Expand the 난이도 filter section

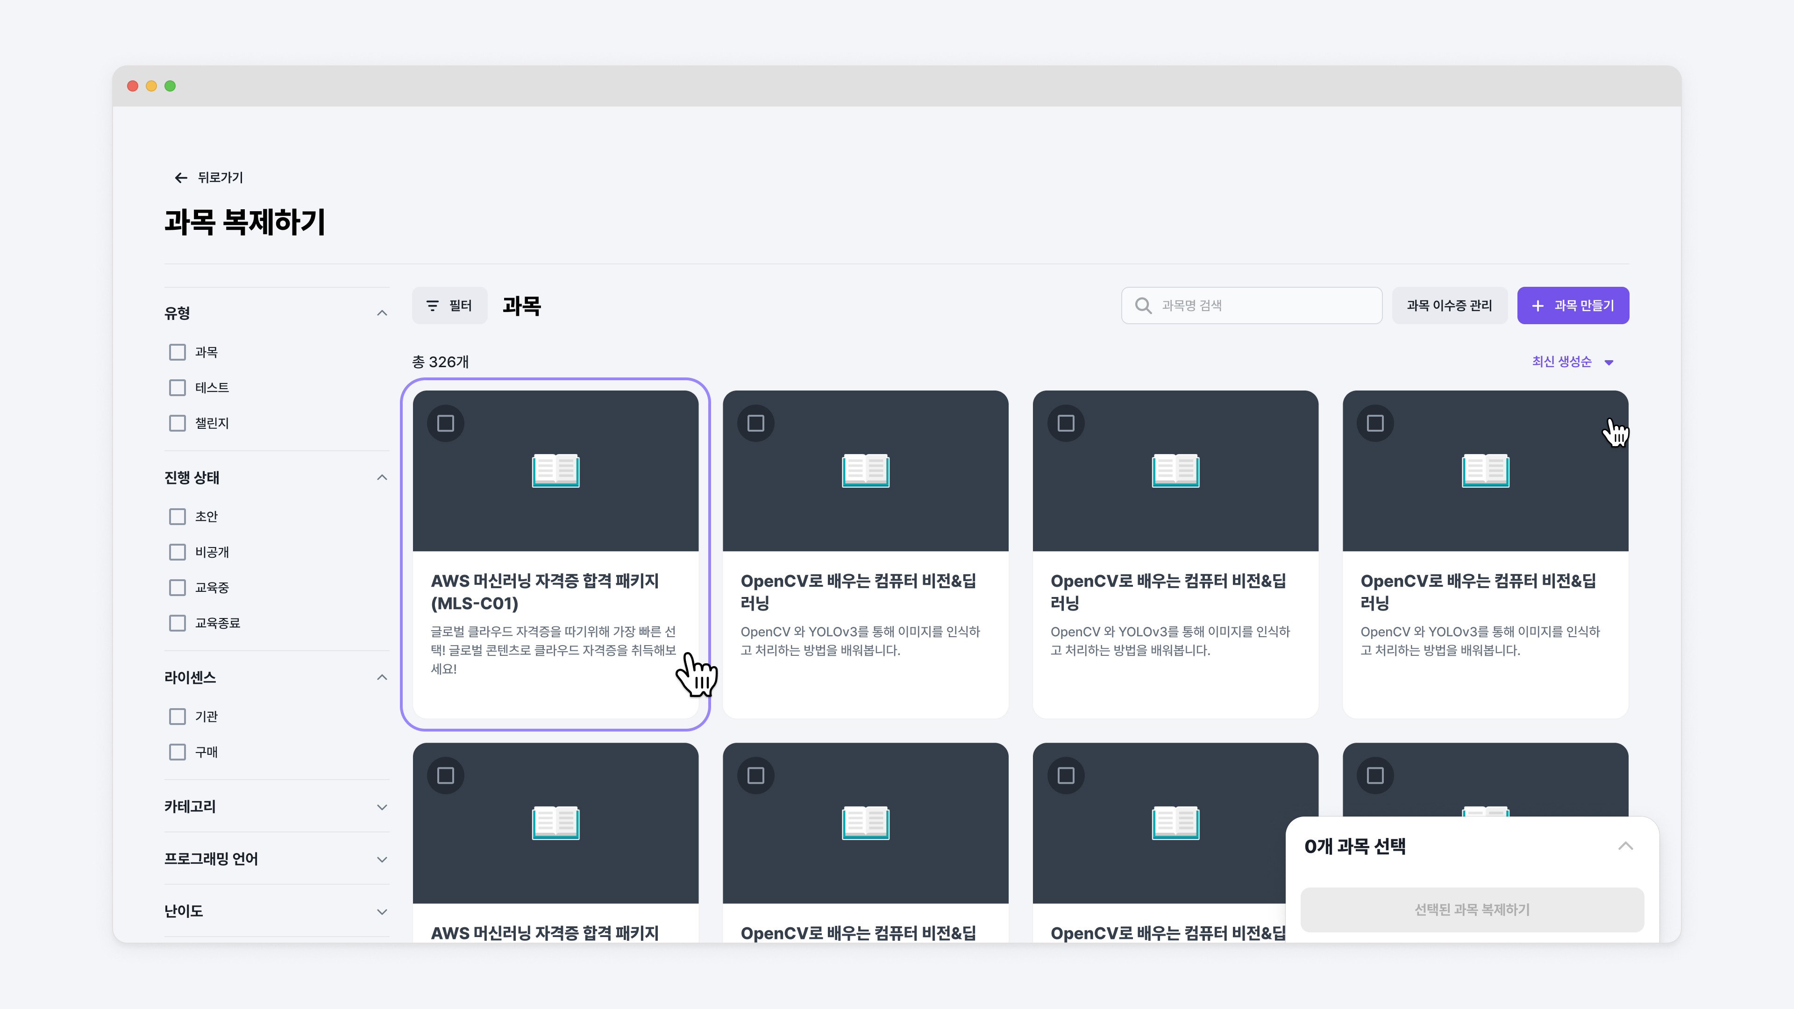[382, 911]
